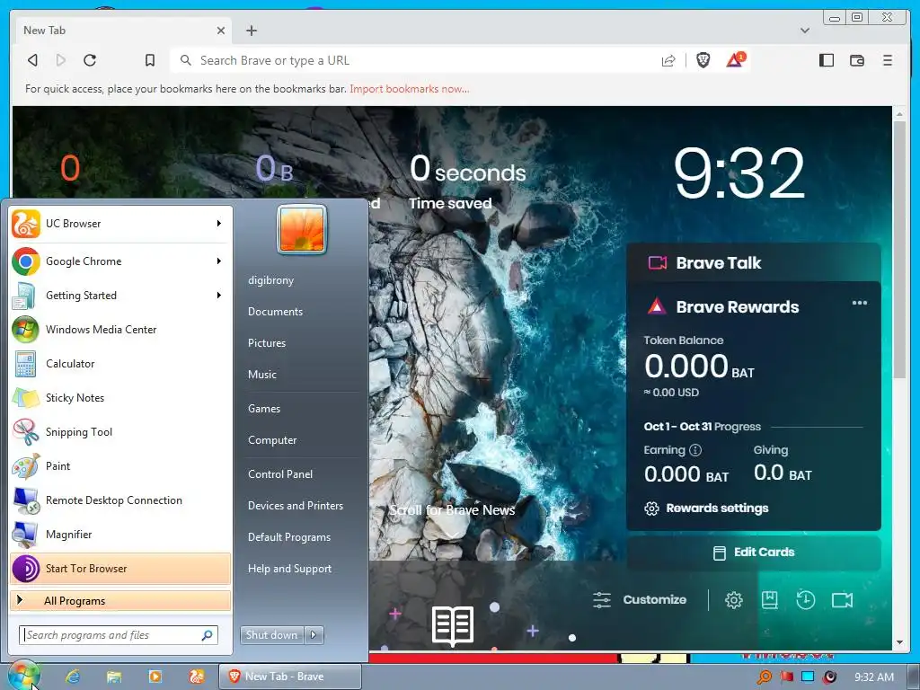Image resolution: width=920 pixels, height=690 pixels.
Task: Click the user account flower picture
Action: 302,230
